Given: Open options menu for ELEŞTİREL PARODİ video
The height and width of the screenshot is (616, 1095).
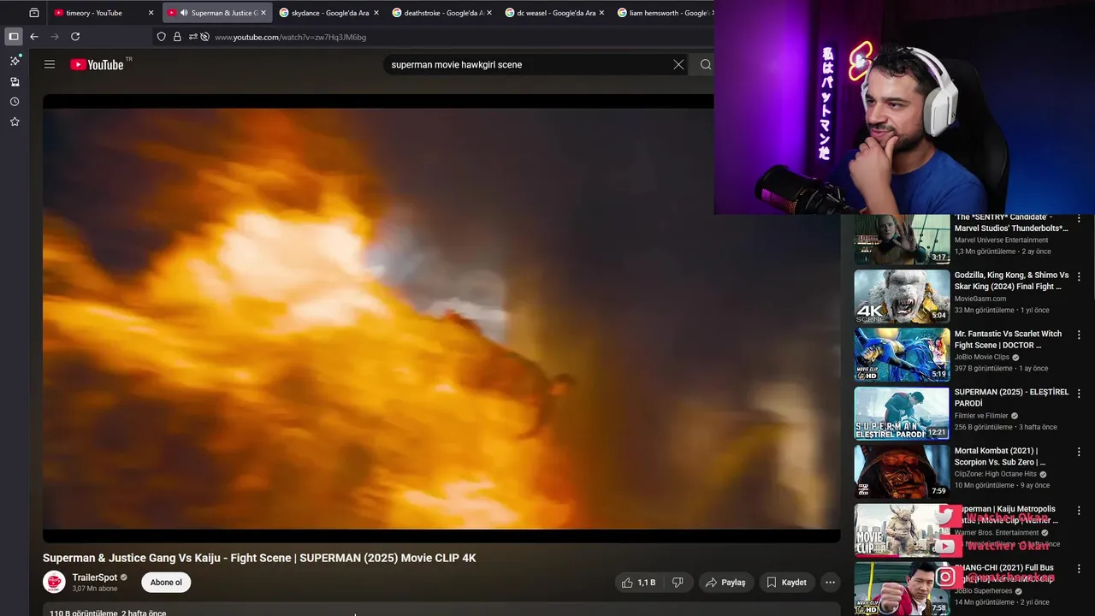Looking at the screenshot, I should coord(1079,393).
